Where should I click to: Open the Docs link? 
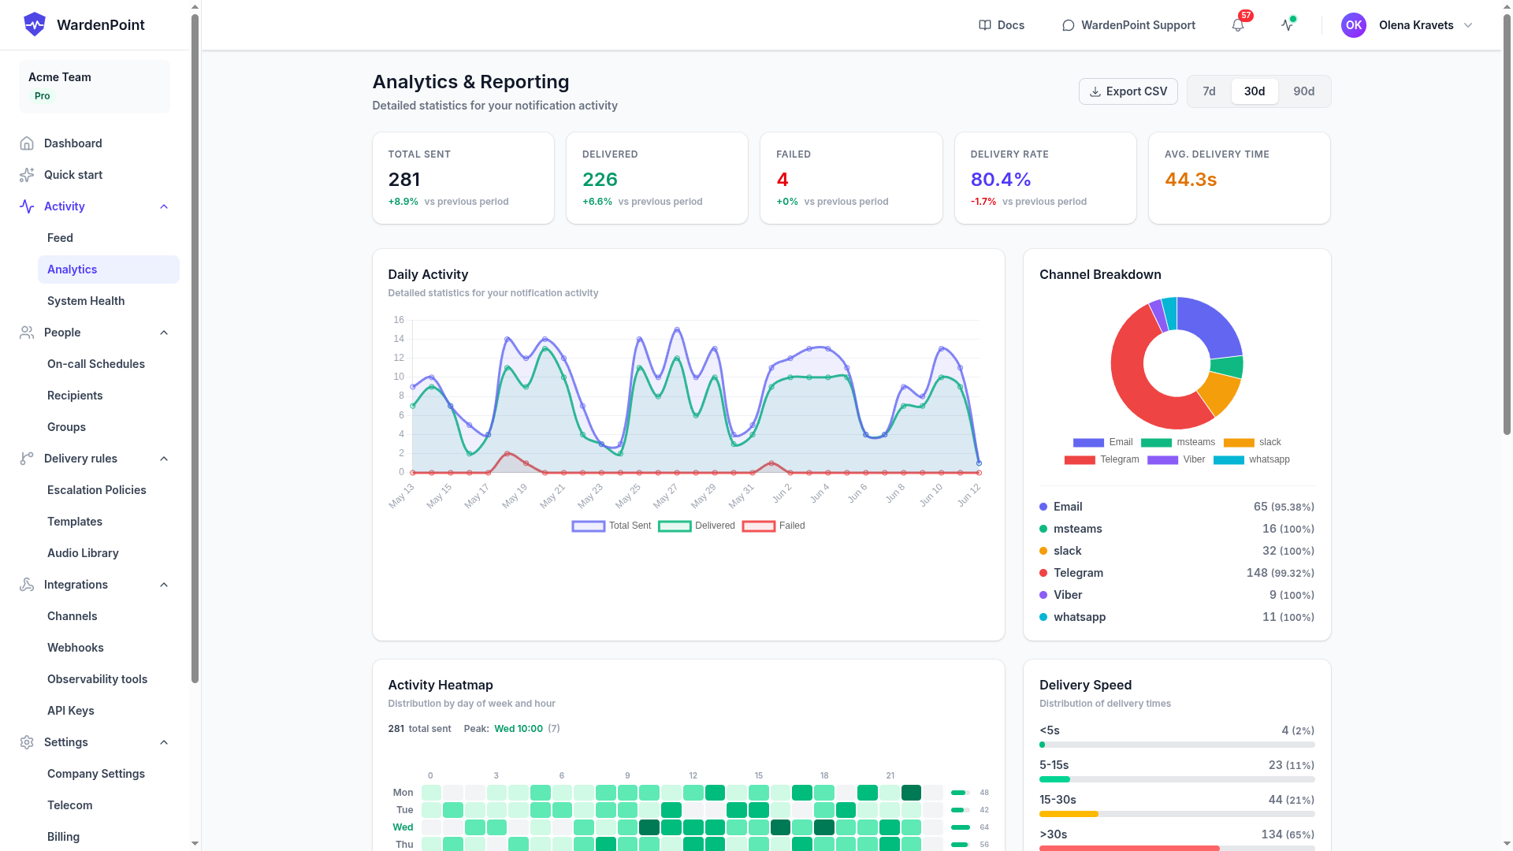pos(1002,25)
